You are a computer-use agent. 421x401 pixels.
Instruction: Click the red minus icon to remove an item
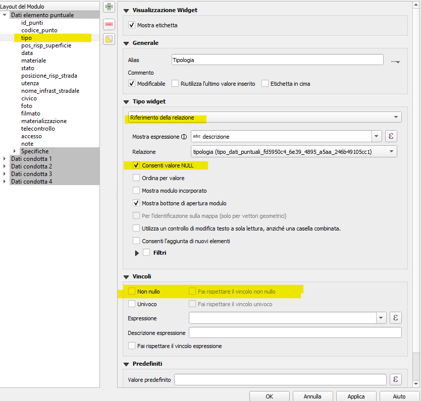pos(109,24)
